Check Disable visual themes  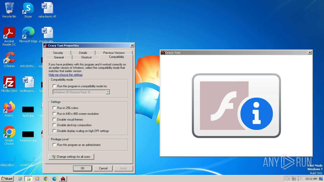[x=54, y=120]
